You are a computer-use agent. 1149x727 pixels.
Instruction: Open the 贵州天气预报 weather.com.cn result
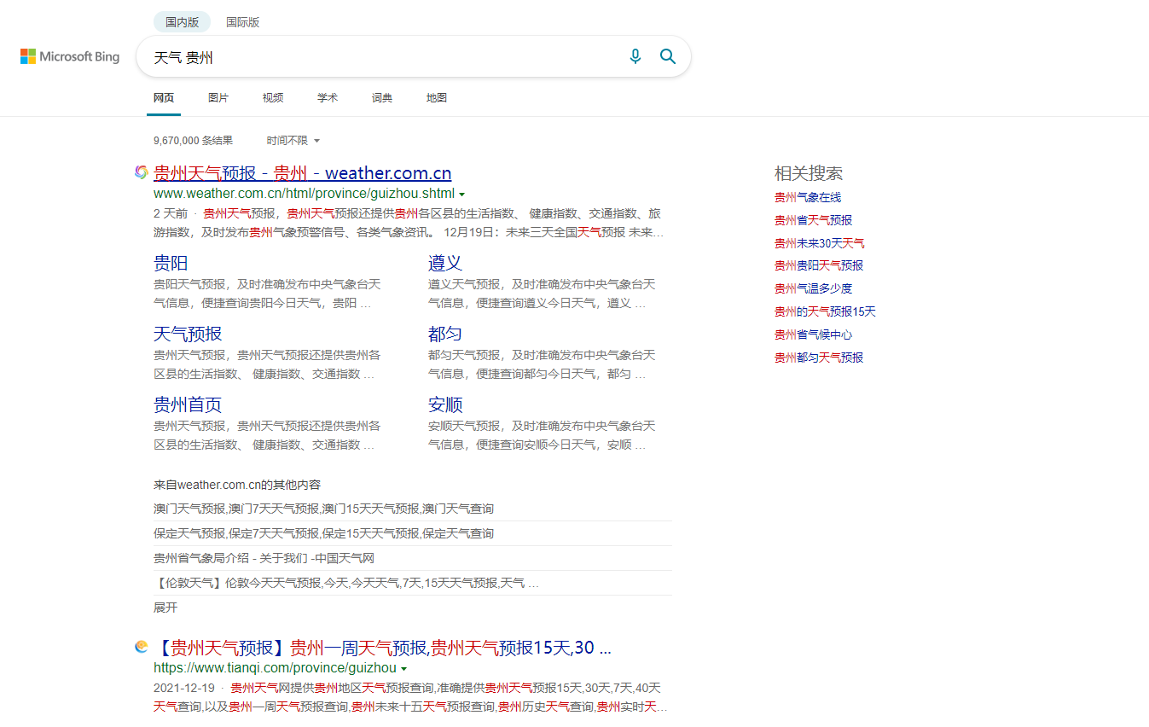click(303, 172)
